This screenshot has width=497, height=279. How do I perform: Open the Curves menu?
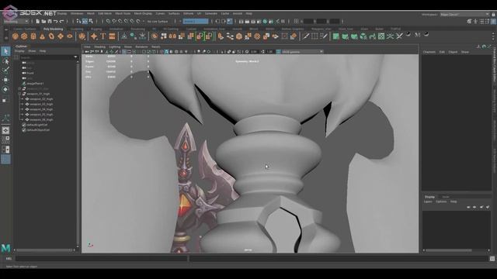[x=160, y=14]
